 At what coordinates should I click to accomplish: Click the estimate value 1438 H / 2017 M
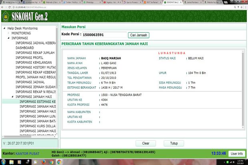point(112,87)
